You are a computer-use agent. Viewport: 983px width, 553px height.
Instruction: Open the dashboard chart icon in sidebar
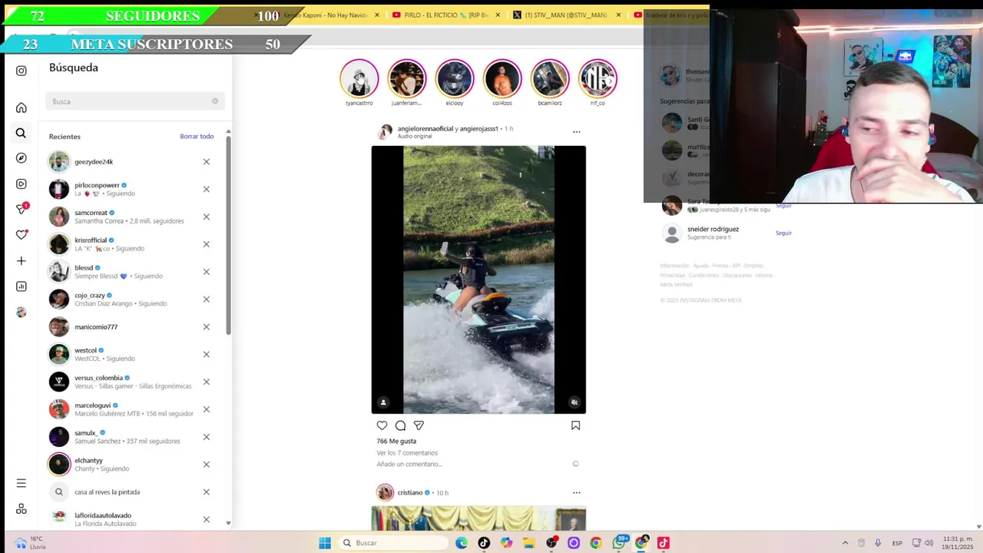click(21, 286)
